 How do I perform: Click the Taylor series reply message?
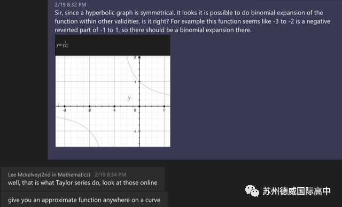[x=83, y=183]
